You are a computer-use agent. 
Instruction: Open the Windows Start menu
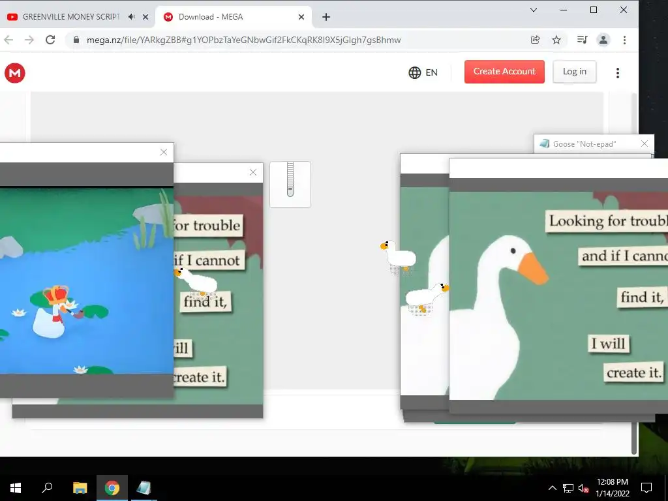click(16, 488)
